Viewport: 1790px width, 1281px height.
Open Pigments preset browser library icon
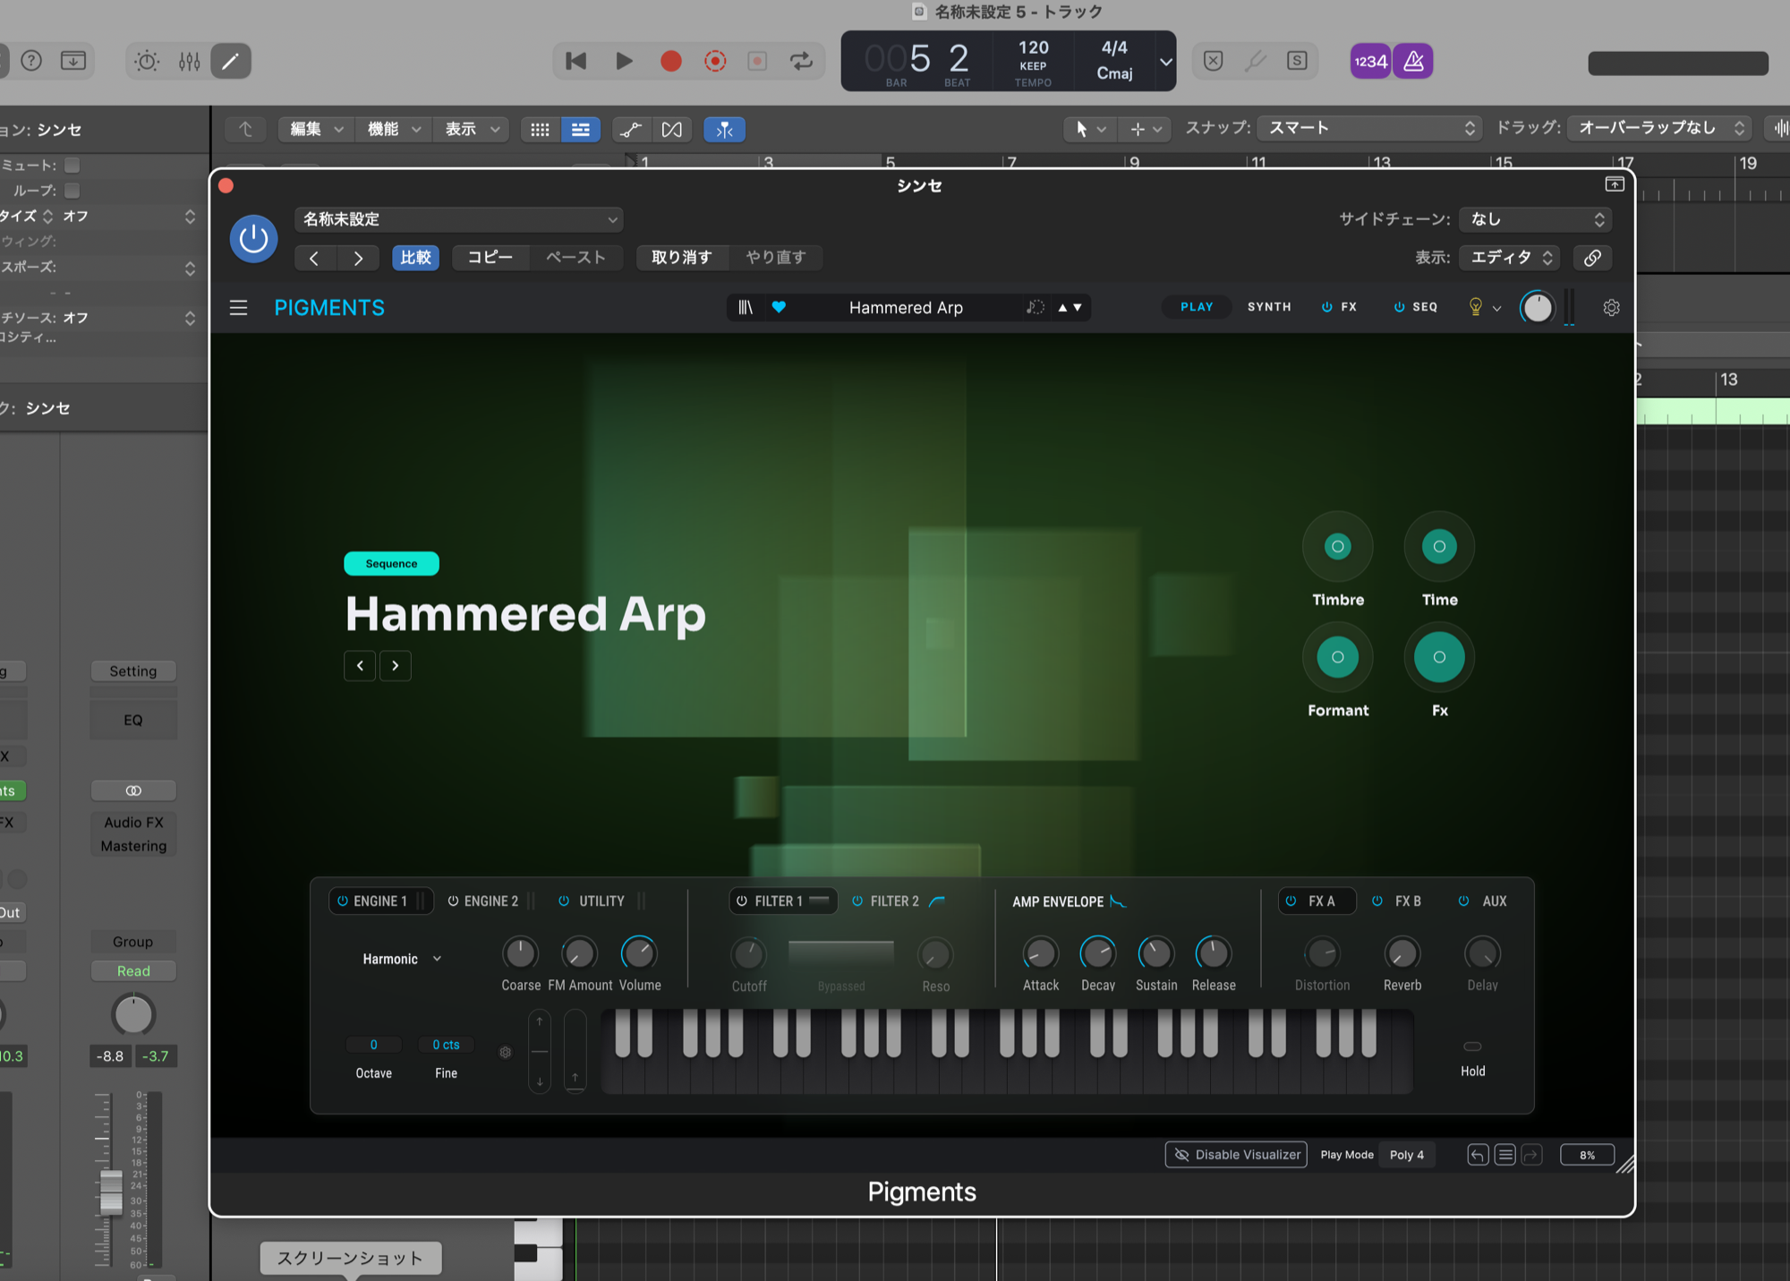point(746,307)
